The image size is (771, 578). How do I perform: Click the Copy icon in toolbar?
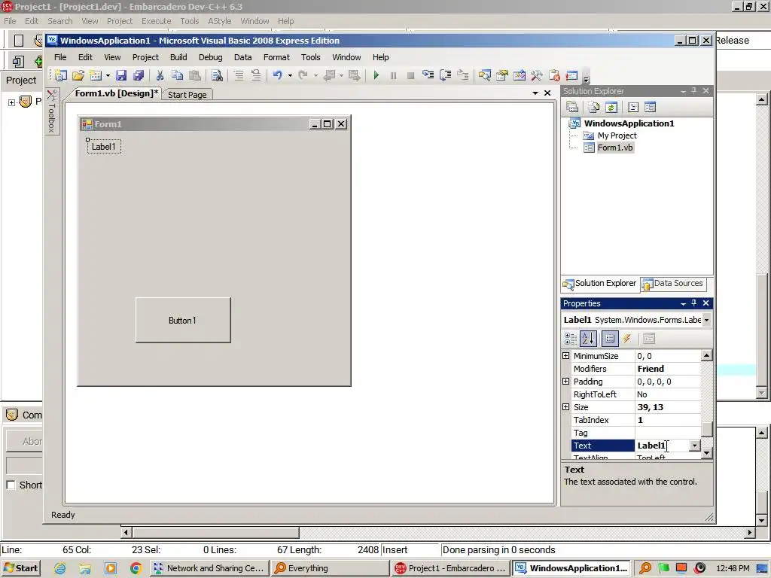point(177,75)
